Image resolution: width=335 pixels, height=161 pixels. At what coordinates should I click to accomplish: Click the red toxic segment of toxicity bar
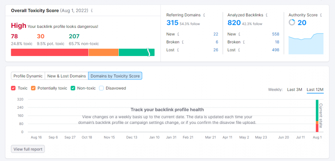[50, 52]
